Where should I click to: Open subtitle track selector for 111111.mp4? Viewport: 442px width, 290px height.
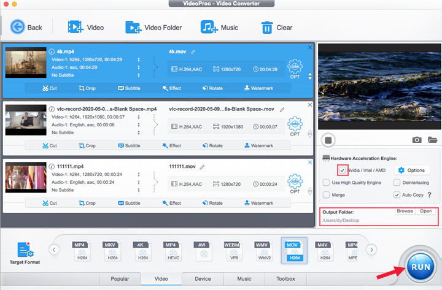pyautogui.click(x=138, y=190)
